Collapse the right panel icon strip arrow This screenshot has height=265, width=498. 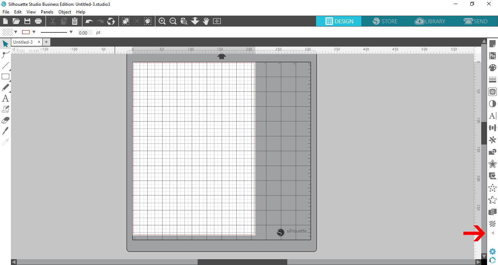pyautogui.click(x=493, y=233)
